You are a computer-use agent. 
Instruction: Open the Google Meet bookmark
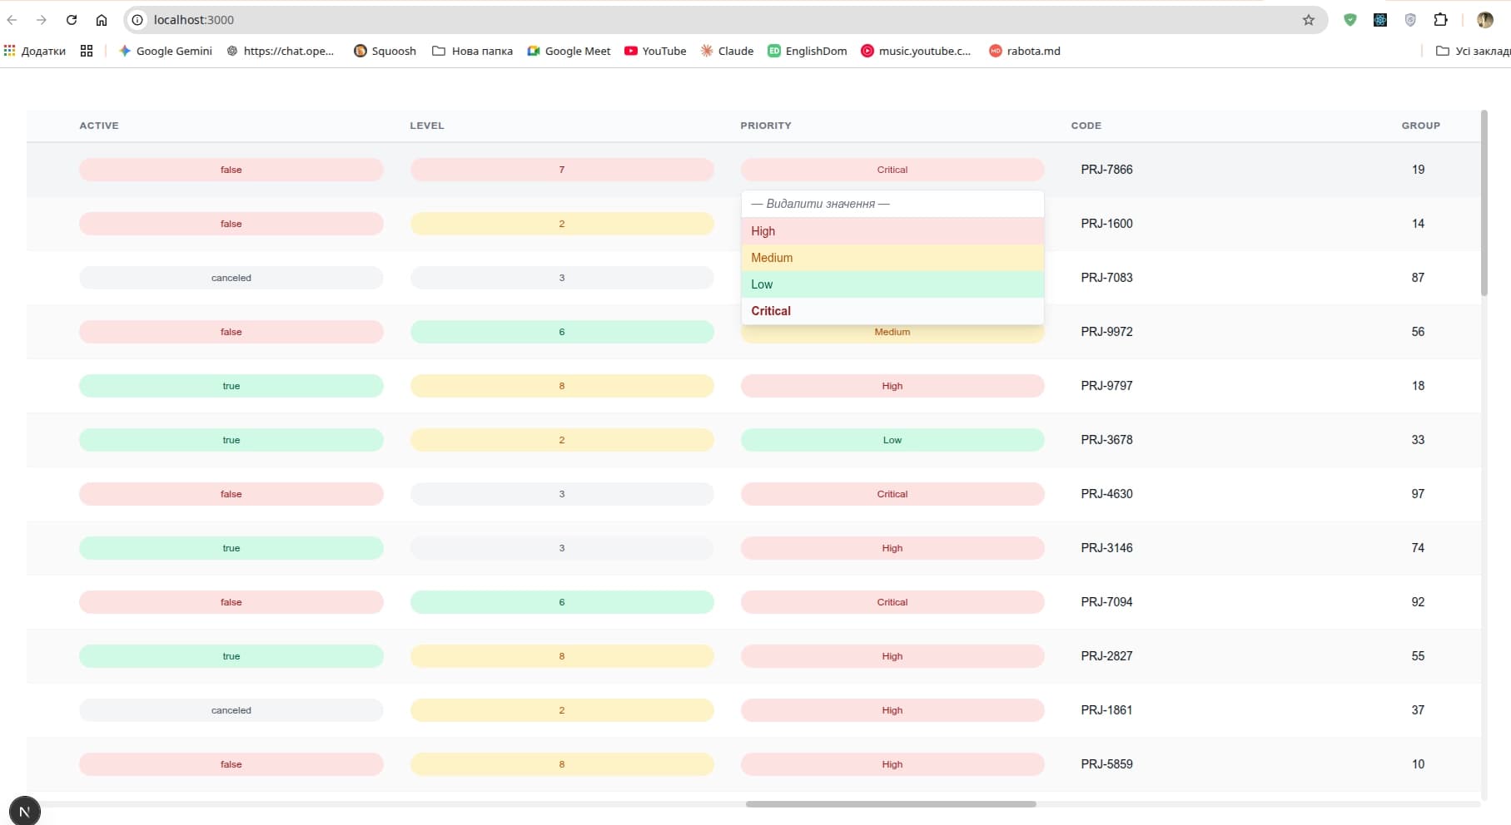[569, 51]
